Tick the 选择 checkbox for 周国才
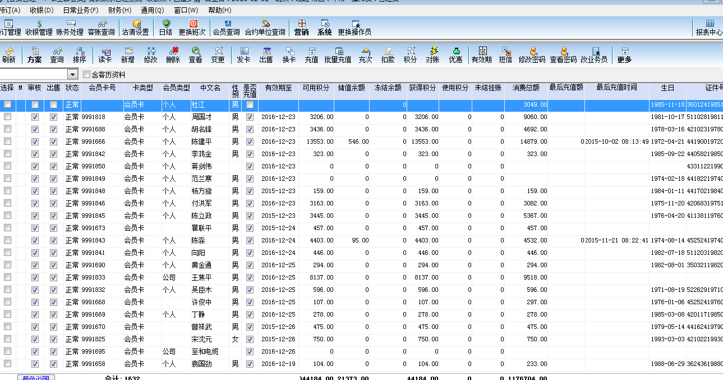The image size is (723, 380). (8, 117)
